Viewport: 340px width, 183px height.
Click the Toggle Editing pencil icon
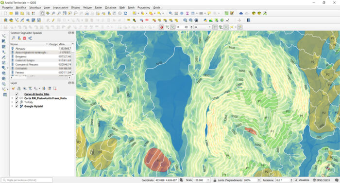53,20
